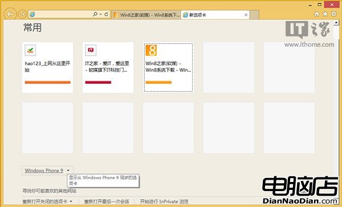Screen dimensions: 342x207
Task: Click the orange activity bar on hao123 tile
Action: click(x=47, y=82)
